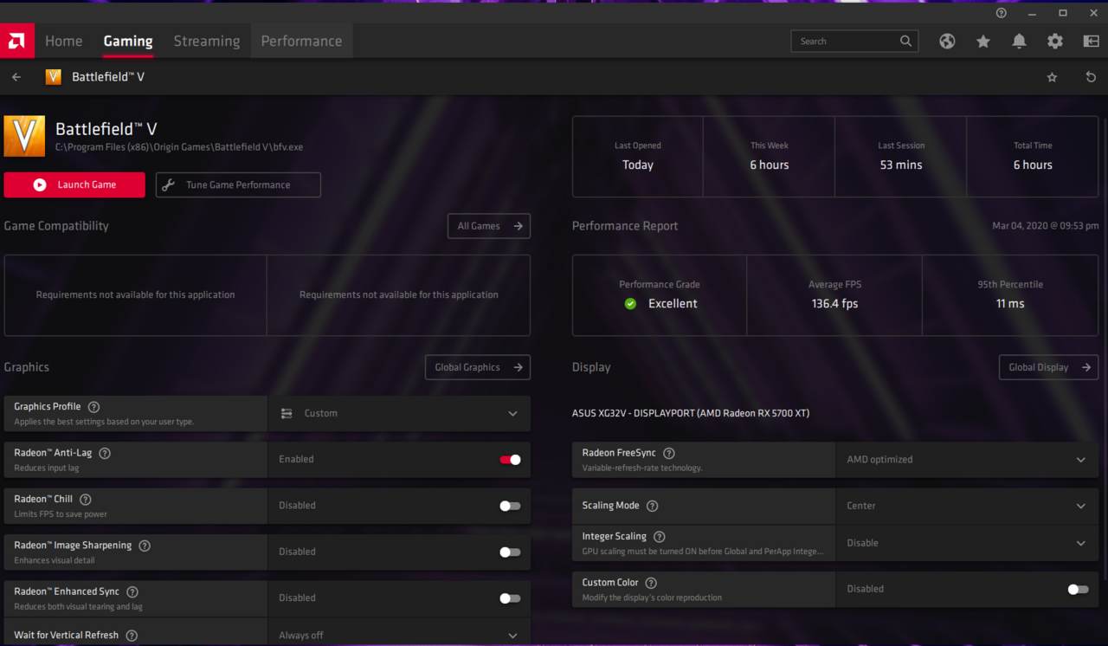Viewport: 1108px width, 646px height.
Task: Enable Radeon Image Sharpening toggle
Action: click(x=510, y=552)
